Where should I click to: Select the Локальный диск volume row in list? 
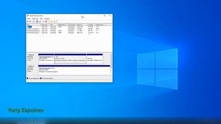(66, 33)
